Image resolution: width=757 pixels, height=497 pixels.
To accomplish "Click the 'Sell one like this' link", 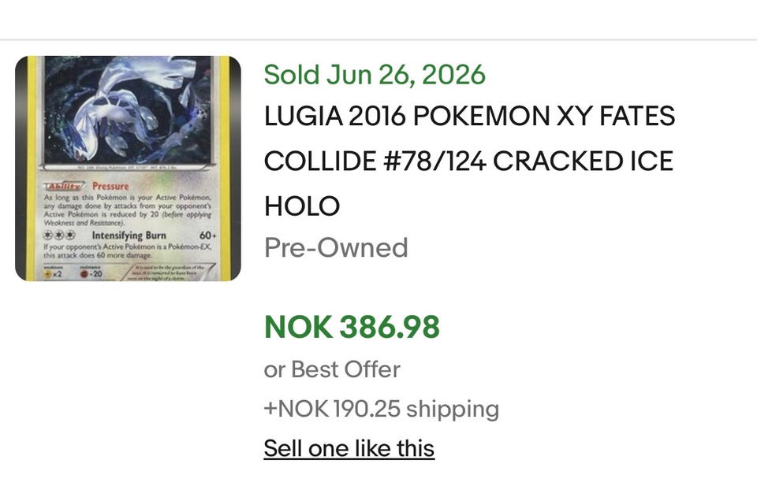I will (x=349, y=448).
